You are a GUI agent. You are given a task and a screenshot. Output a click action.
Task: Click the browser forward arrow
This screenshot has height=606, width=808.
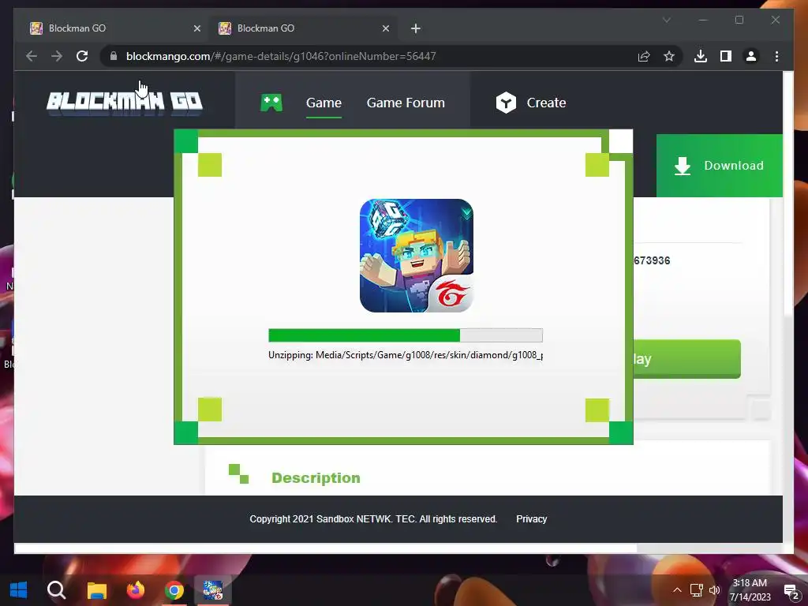[x=57, y=56]
